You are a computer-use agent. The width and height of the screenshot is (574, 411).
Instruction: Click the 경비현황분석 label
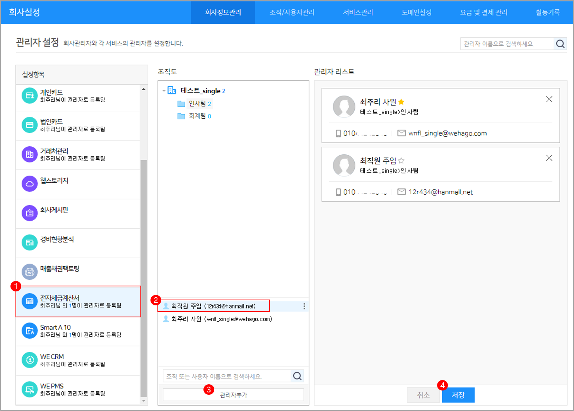point(57,239)
